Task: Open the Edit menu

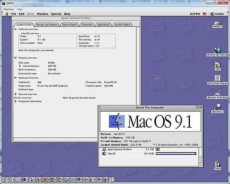Action: pos(21,14)
